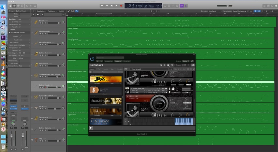Open the Funktionen menu
Screen dimensions: 278x152
tap(52, 11)
